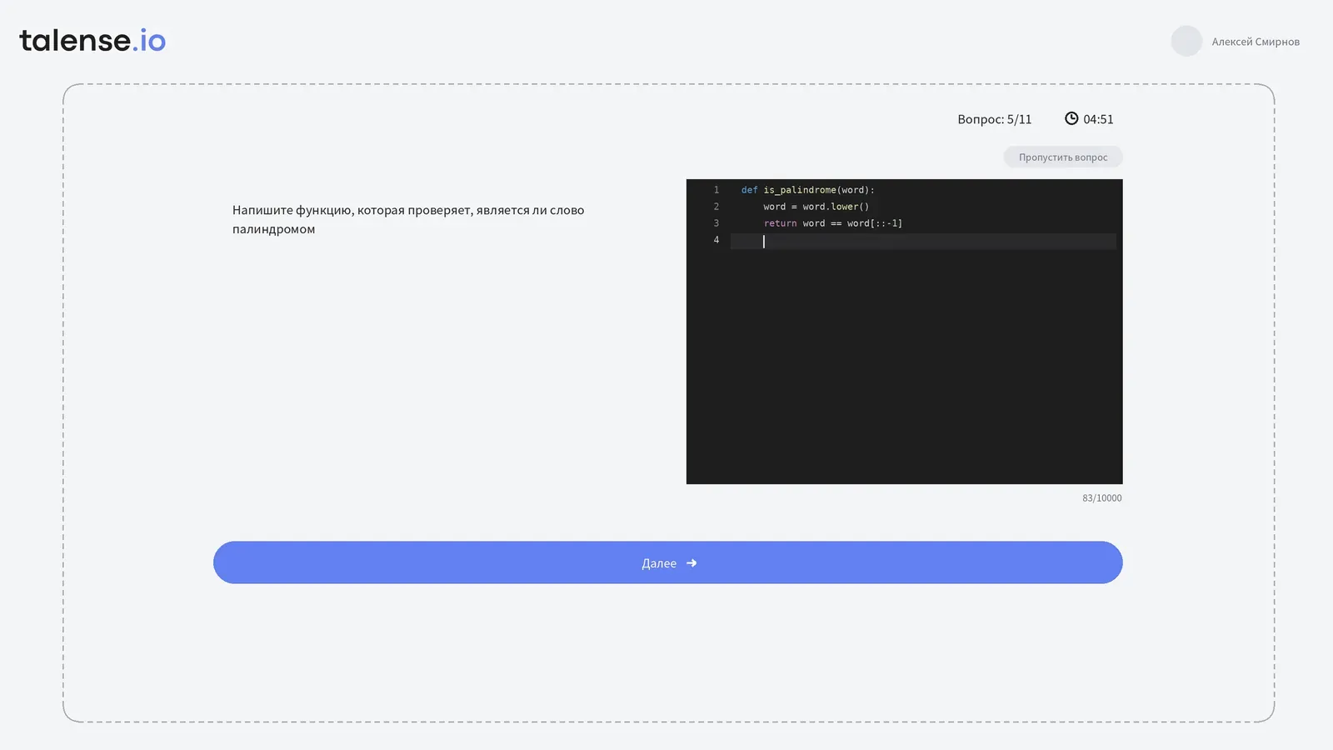Skip question with Пропустить вопрос button
The image size is (1333, 750).
1063,157
